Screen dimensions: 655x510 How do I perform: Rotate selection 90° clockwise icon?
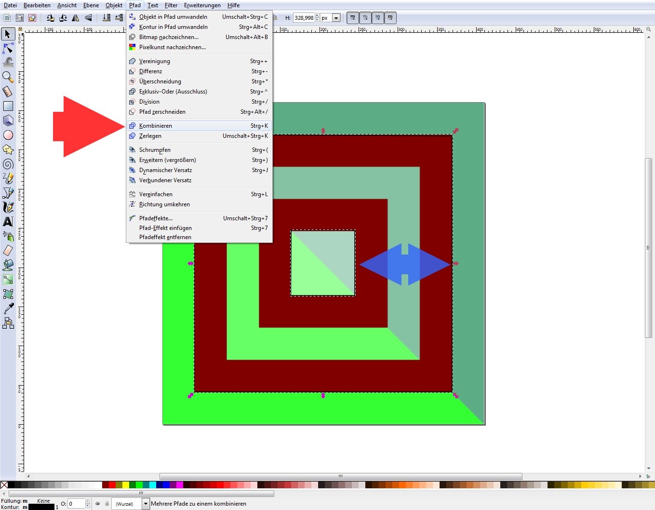(x=63, y=18)
